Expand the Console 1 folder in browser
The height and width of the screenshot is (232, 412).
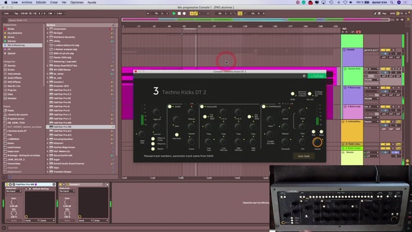click(x=48, y=82)
